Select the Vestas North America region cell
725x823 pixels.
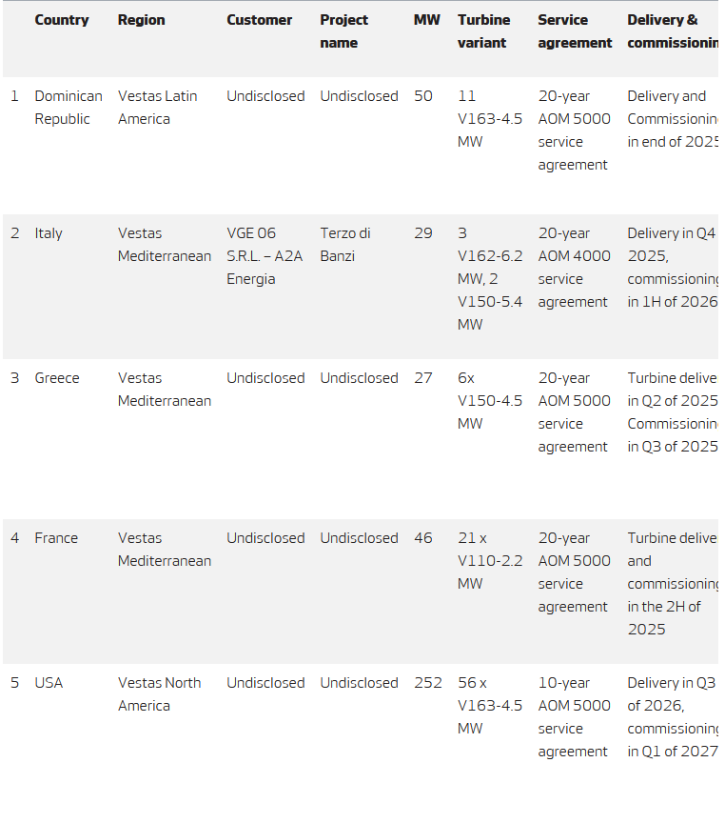point(159,694)
